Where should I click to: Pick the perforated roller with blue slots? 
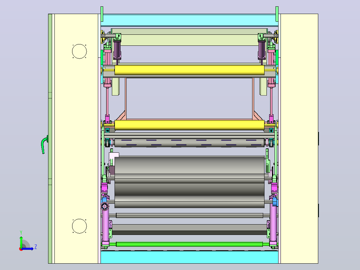tap(189, 142)
